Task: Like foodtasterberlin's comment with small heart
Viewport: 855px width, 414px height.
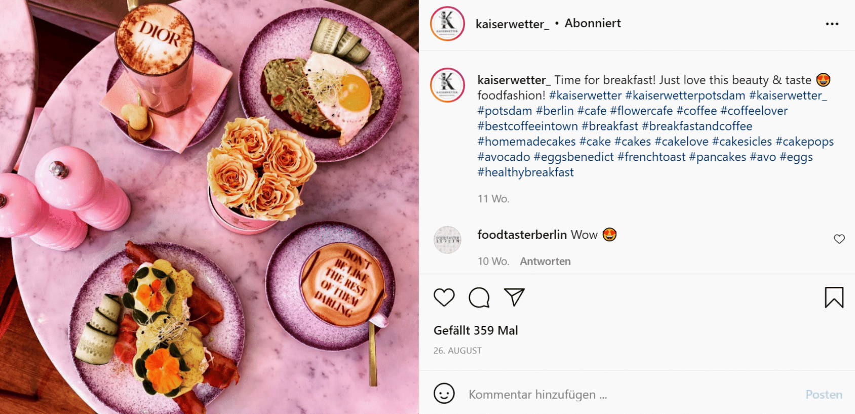Action: pyautogui.click(x=839, y=239)
